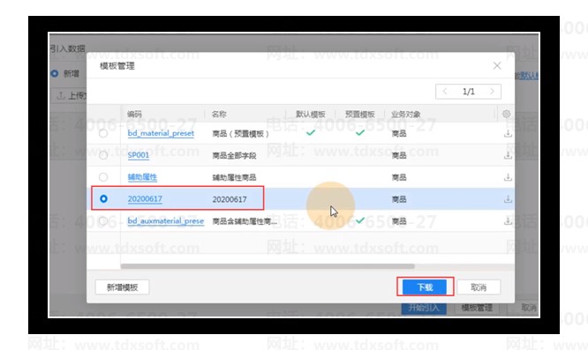Click 取消 button in dialog
Screen dimensions: 588x350
click(479, 287)
